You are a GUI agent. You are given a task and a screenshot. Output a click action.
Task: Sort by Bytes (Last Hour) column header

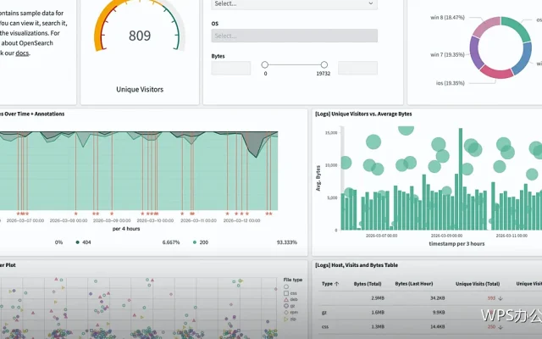pos(414,284)
